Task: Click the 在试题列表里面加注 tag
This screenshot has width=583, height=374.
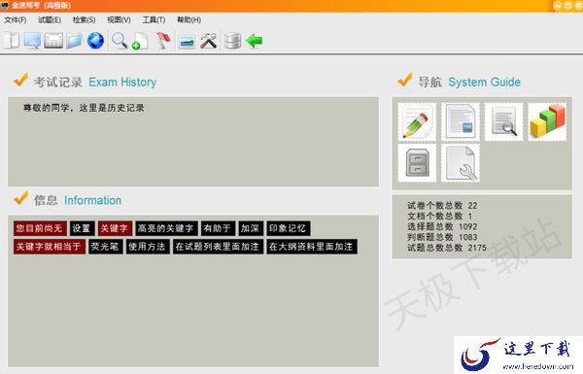Action: 218,247
